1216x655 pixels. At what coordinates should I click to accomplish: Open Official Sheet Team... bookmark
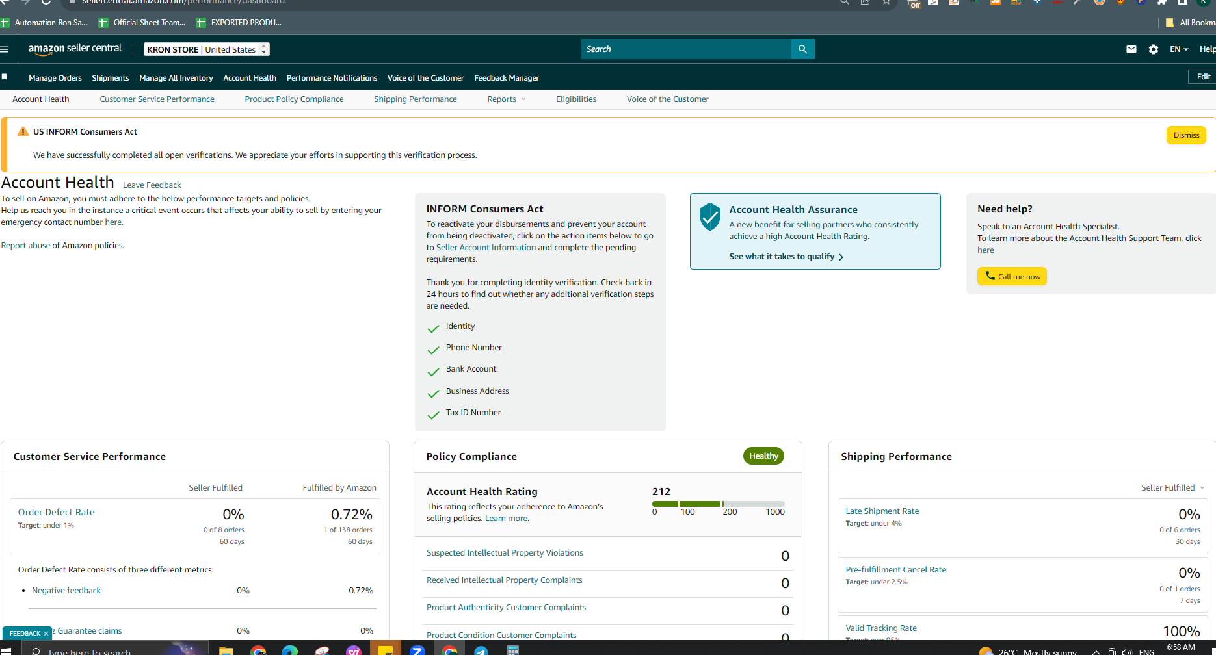tap(142, 23)
